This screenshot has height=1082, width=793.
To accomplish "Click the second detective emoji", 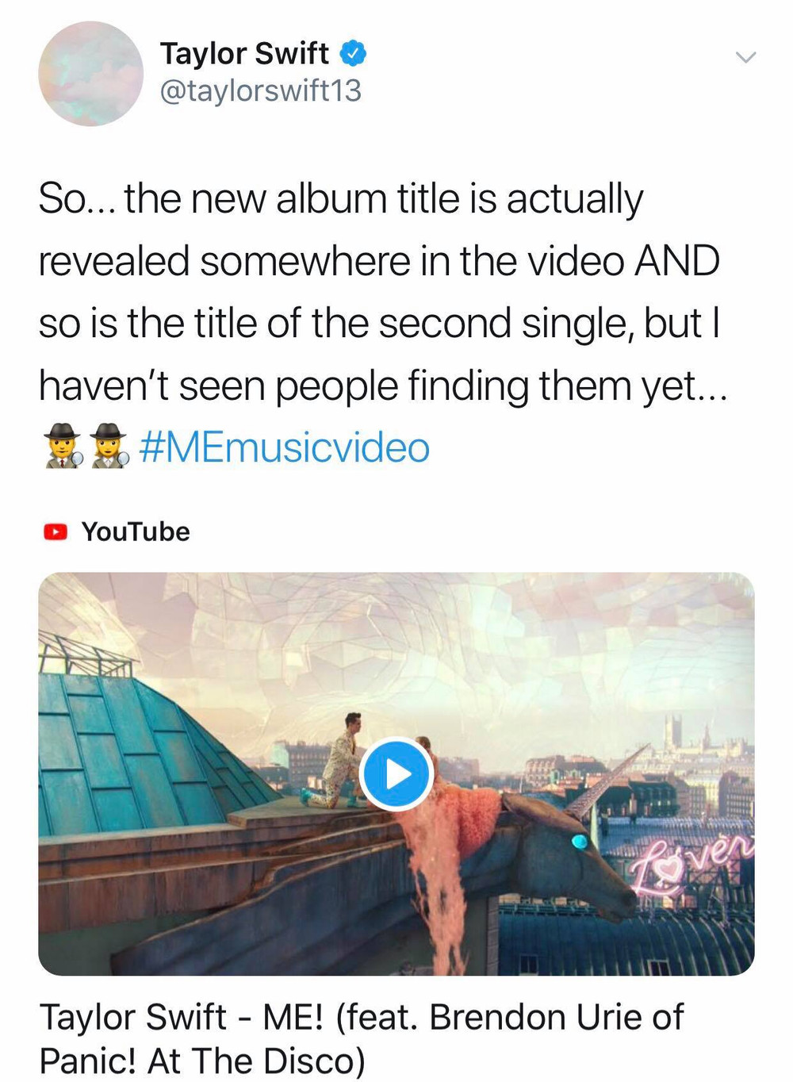I will pos(109,447).
